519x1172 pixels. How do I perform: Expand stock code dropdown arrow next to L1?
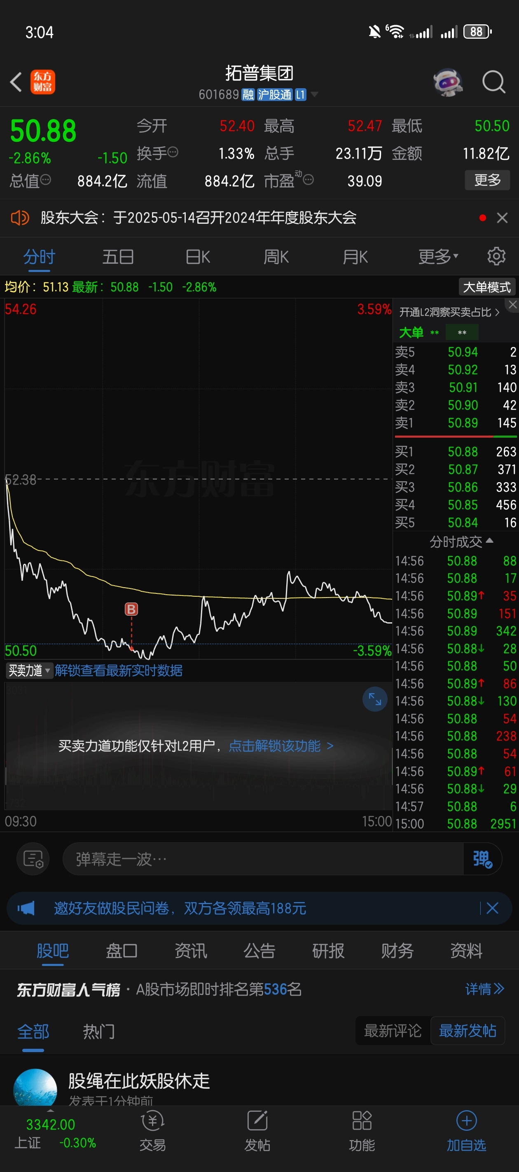pos(314,95)
